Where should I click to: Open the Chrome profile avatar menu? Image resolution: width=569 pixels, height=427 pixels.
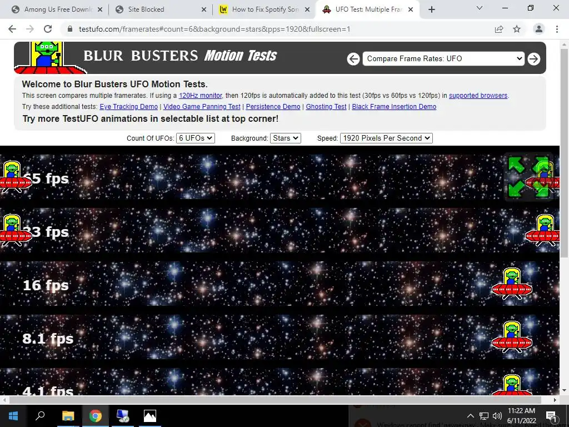tap(539, 29)
